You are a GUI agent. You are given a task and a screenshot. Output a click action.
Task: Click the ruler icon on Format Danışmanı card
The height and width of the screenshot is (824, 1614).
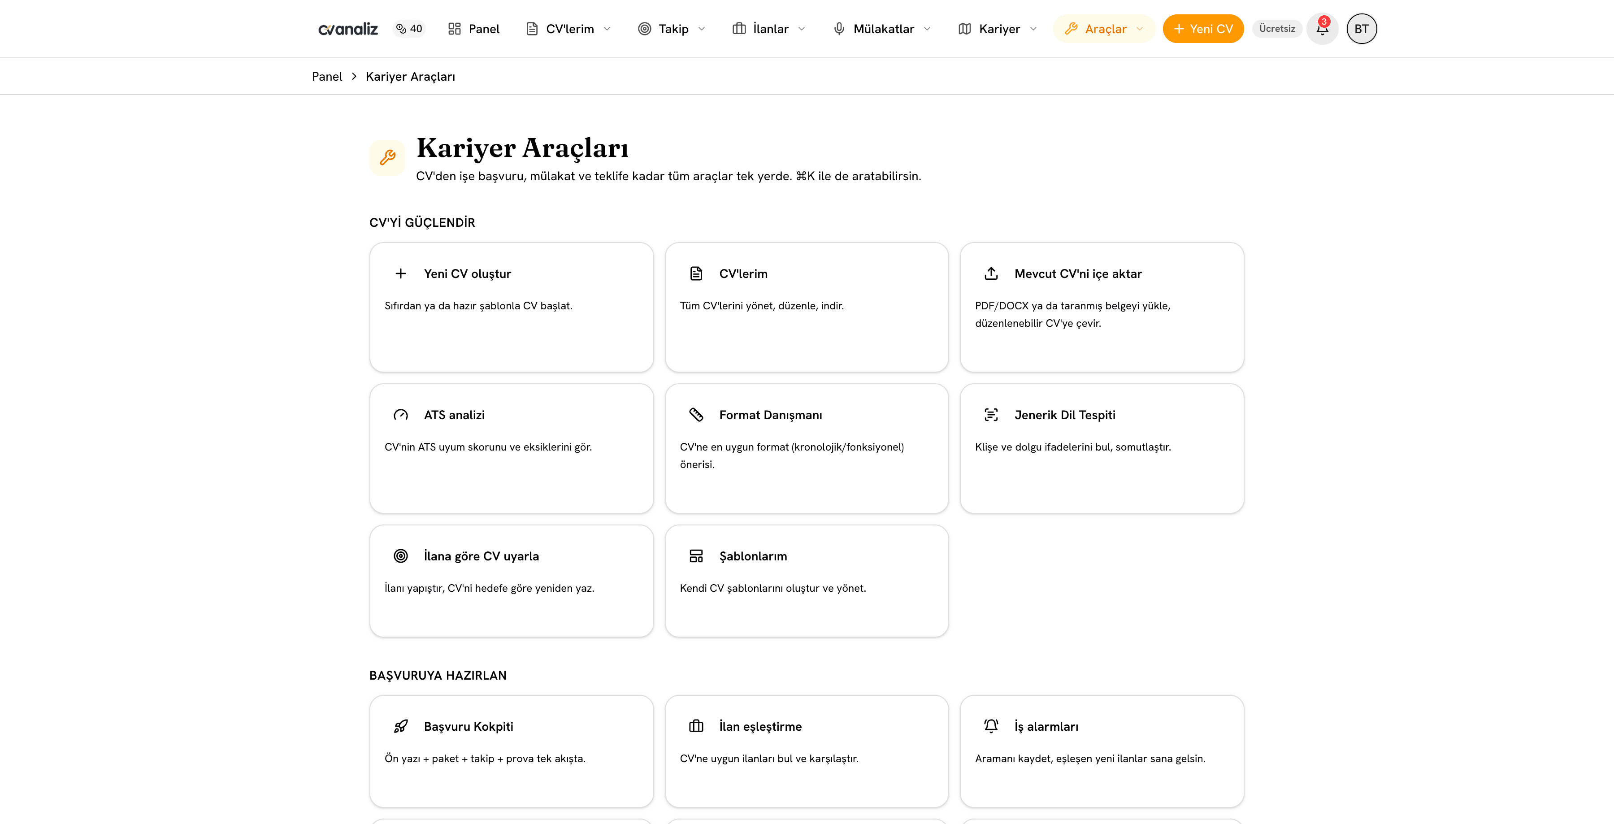tap(696, 415)
